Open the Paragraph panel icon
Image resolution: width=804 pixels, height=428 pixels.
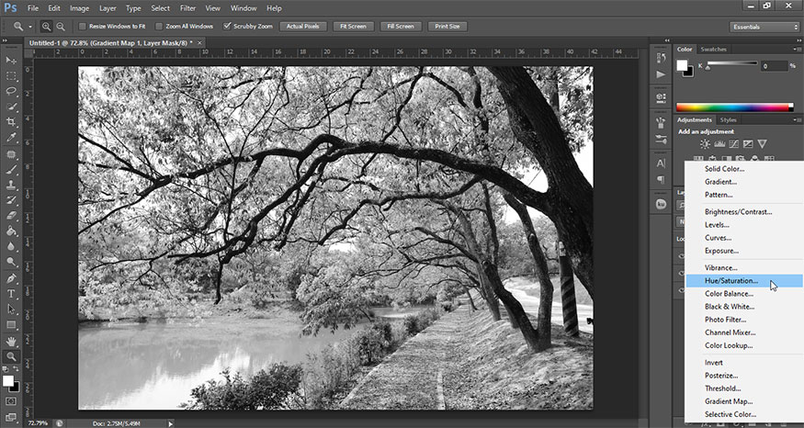pos(661,180)
